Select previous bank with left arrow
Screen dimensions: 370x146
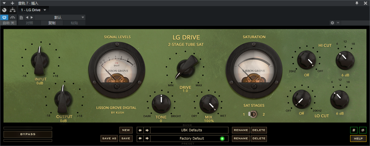click(141, 130)
